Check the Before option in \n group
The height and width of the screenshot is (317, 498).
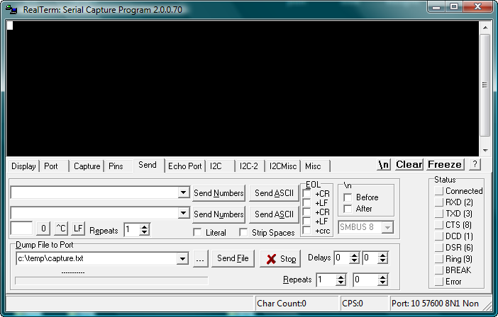point(348,197)
